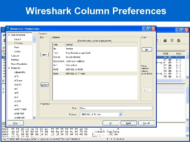Click the New column button
This screenshot has width=190, height=142.
(45, 55)
